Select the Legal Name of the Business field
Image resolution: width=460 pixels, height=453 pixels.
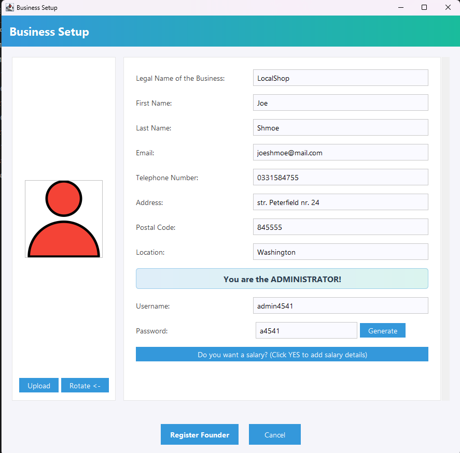(x=340, y=78)
